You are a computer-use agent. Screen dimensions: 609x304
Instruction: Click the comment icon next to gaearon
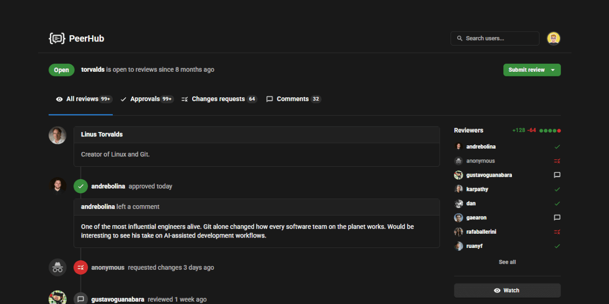[x=557, y=218]
